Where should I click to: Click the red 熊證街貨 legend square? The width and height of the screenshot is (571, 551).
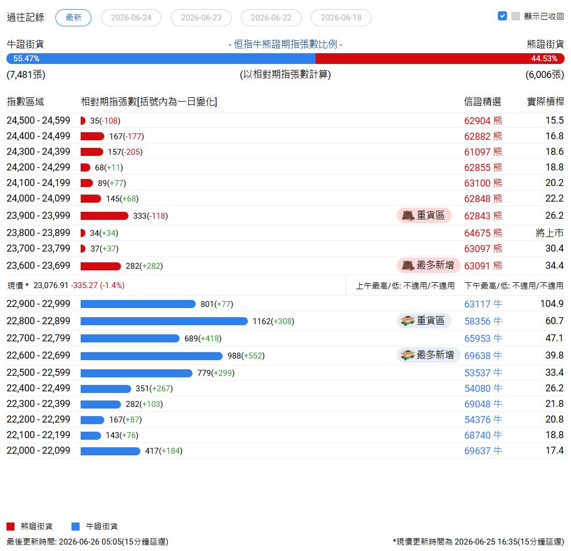tap(11, 526)
